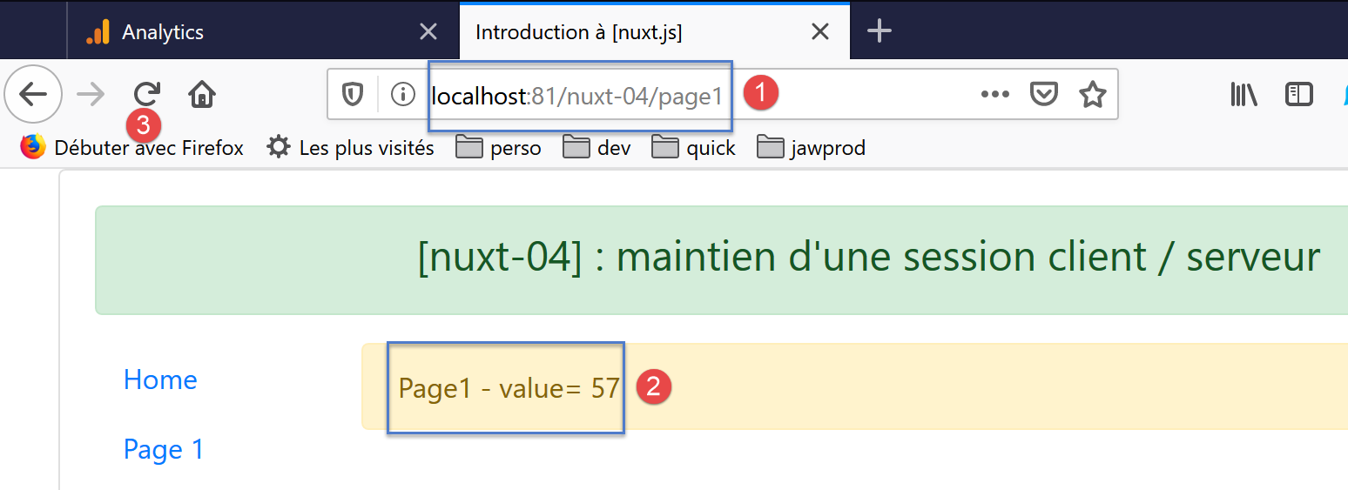Viewport: 1348px width, 490px height.
Task: Open the Library bookmarks icon
Action: pyautogui.click(x=1244, y=94)
